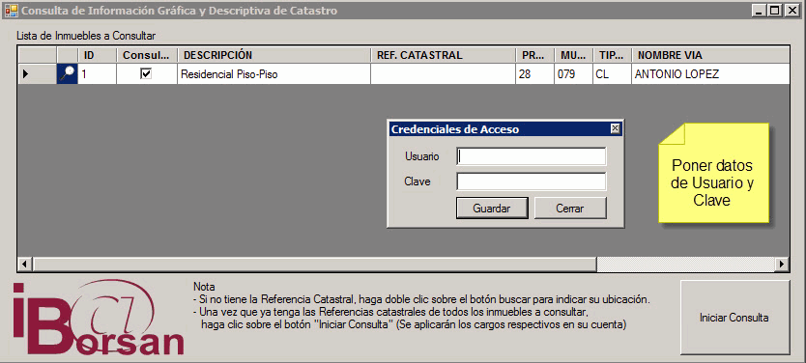The width and height of the screenshot is (806, 363).
Task: Save credentials with the Guardar button
Action: point(492,209)
